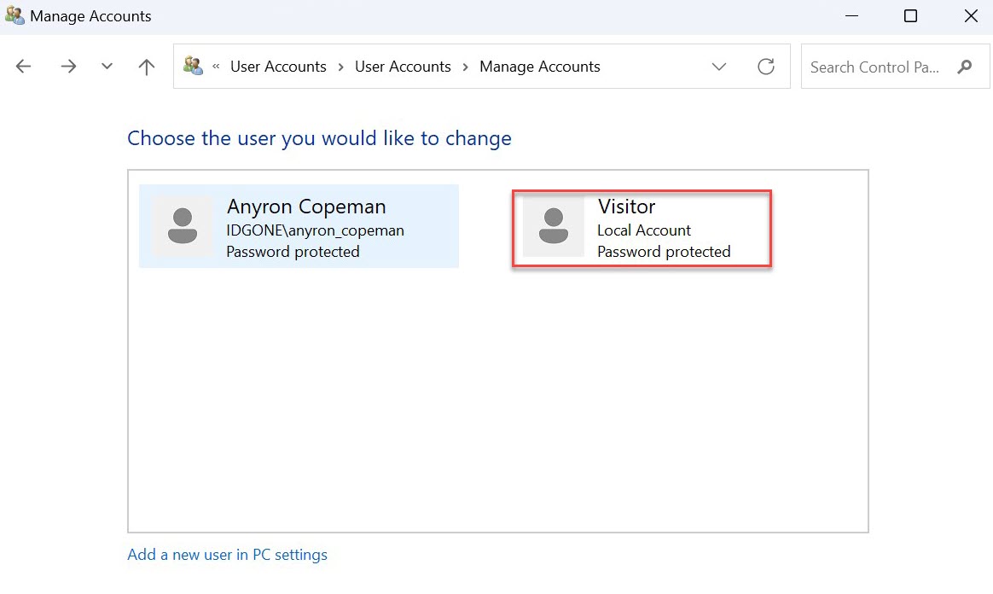Viewport: 993px width, 594px height.
Task: Click the Search Control Panel field
Action: point(895,67)
